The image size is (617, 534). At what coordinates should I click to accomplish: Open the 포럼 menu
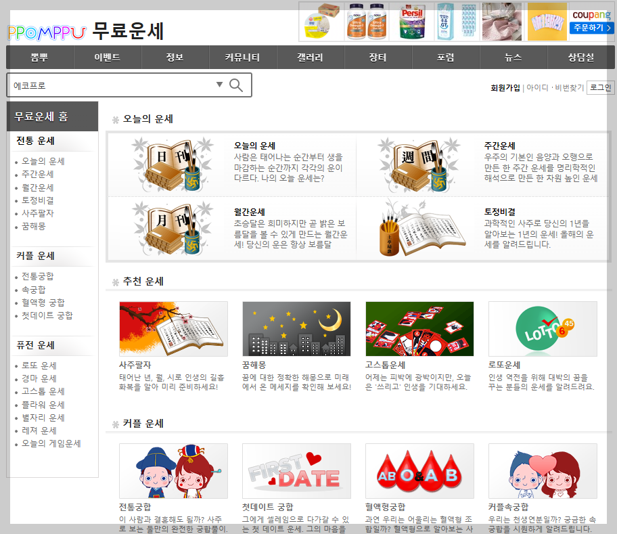446,58
